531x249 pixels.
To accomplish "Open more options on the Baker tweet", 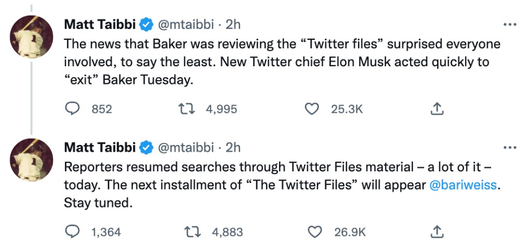I will click(510, 24).
